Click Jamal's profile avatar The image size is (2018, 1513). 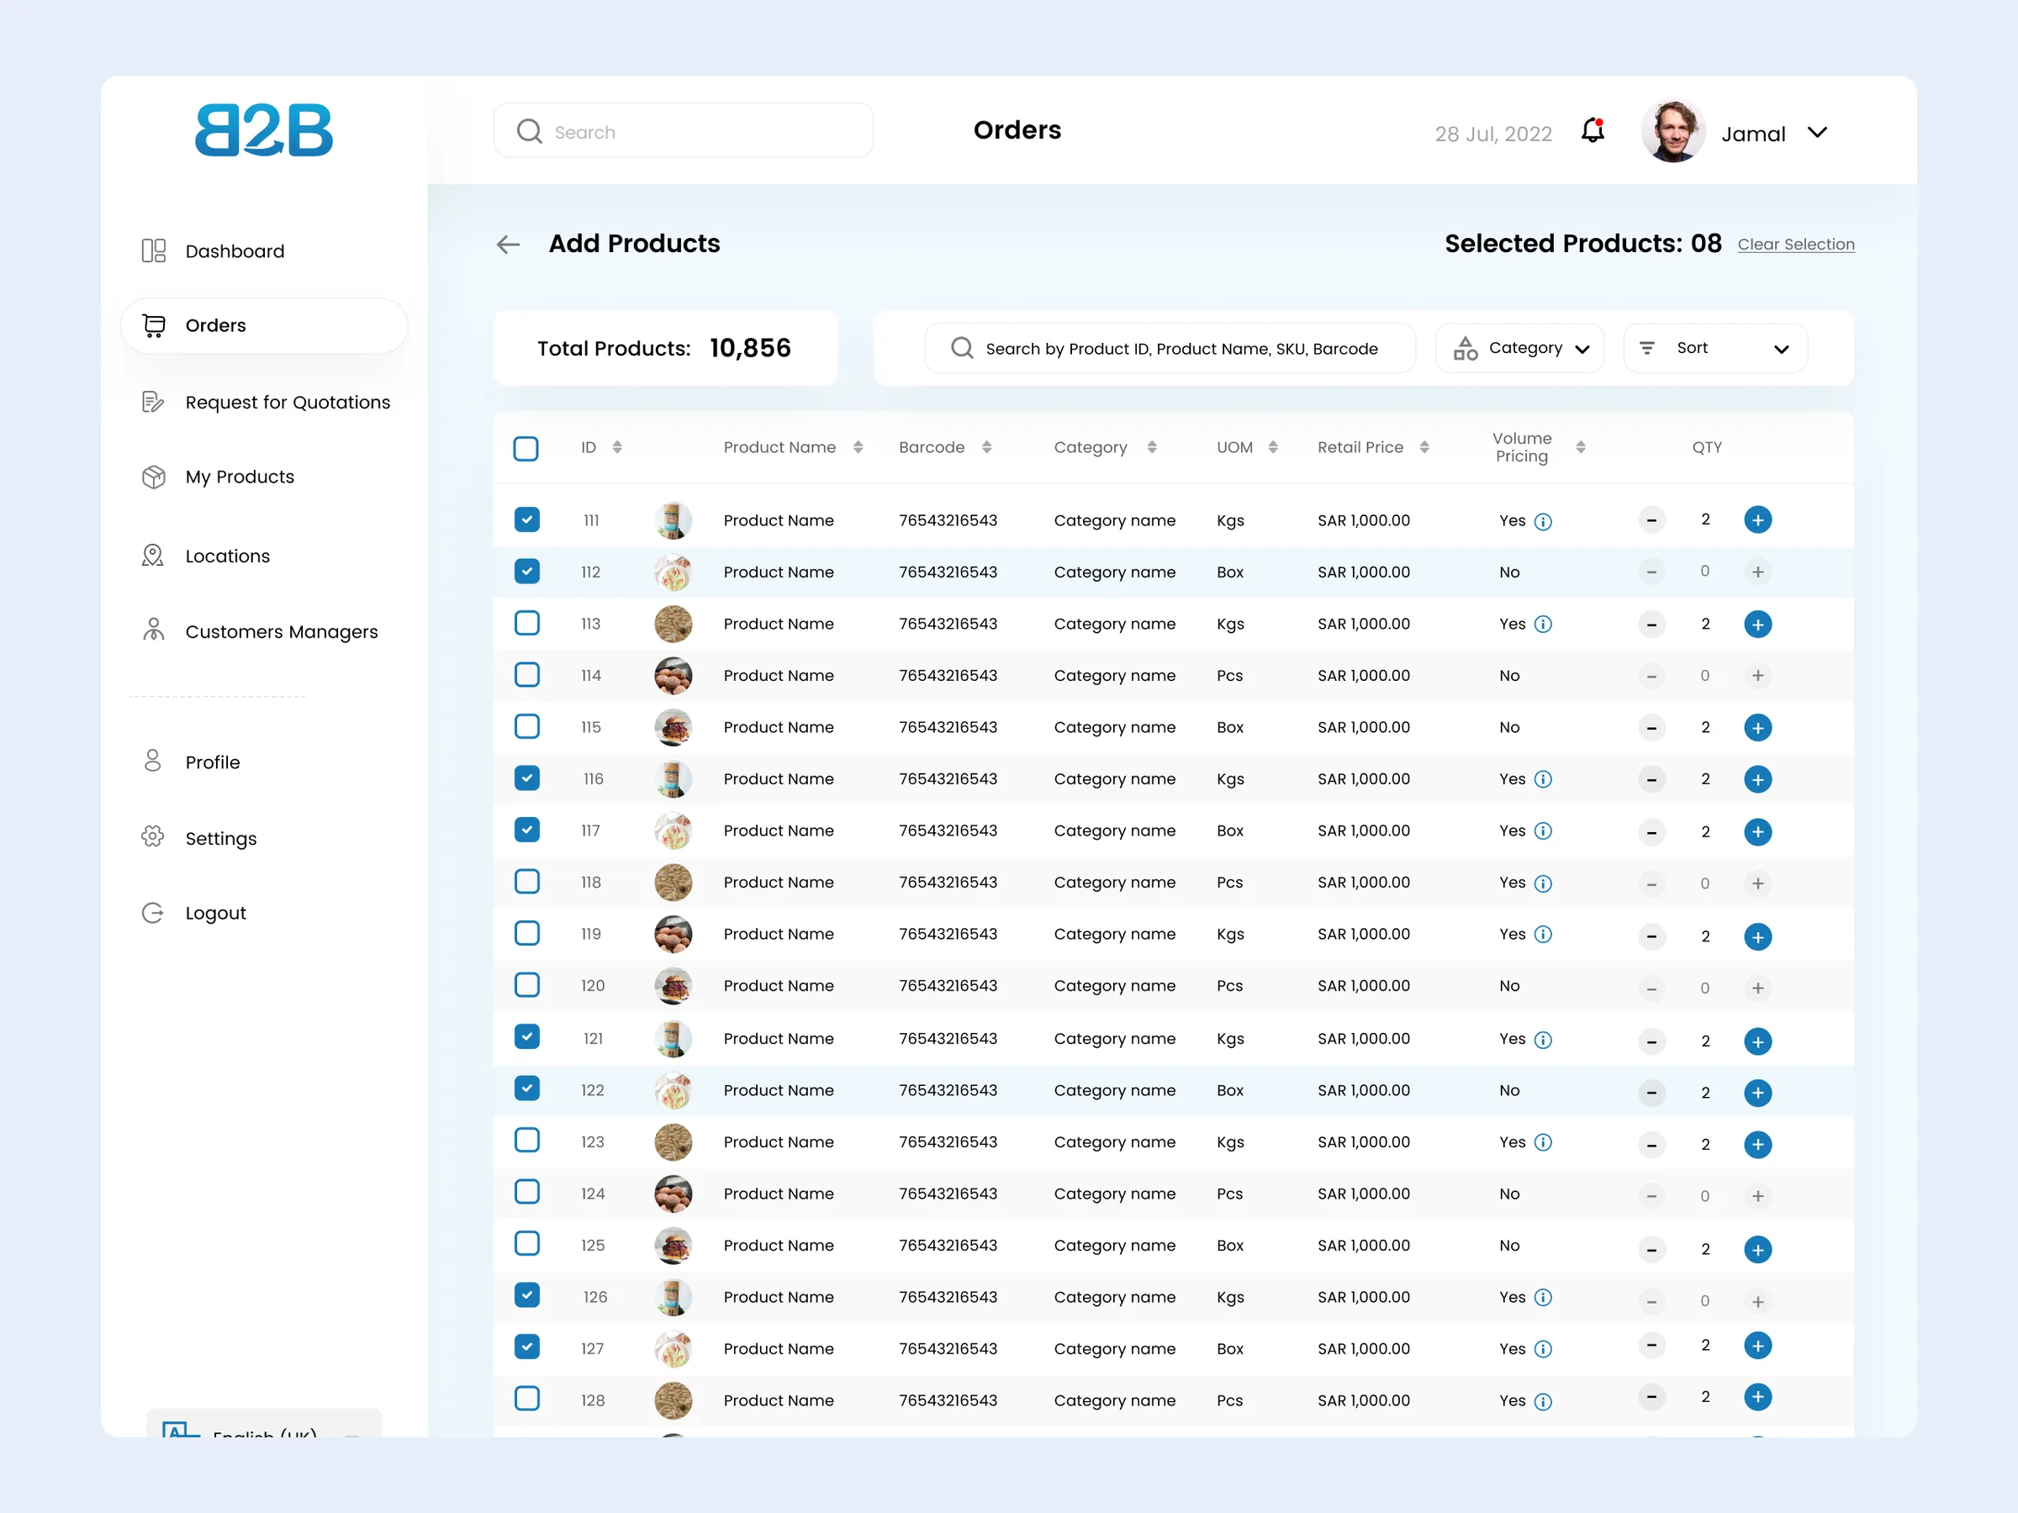coord(1672,131)
